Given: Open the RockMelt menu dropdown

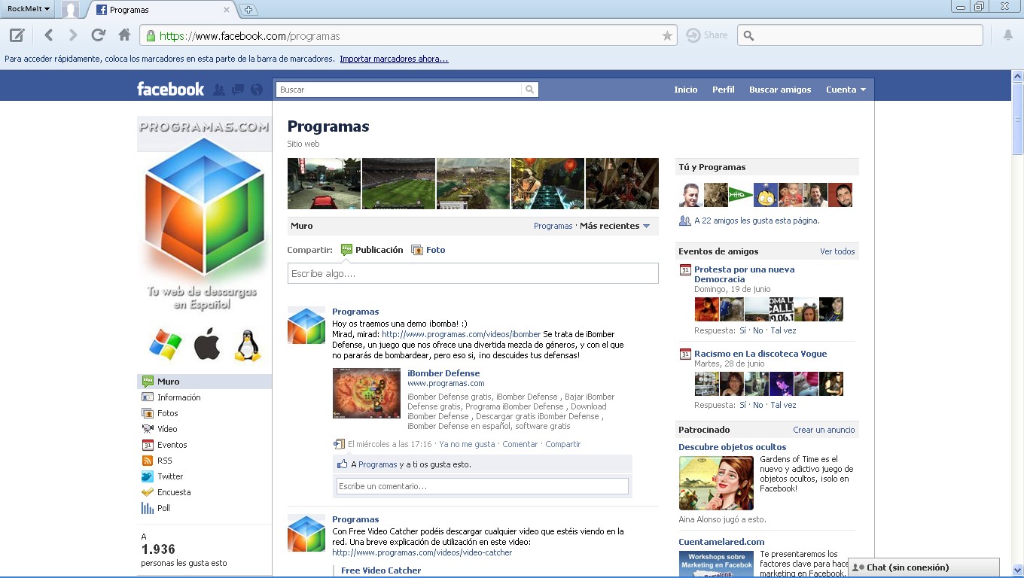Looking at the screenshot, I should 29,9.
